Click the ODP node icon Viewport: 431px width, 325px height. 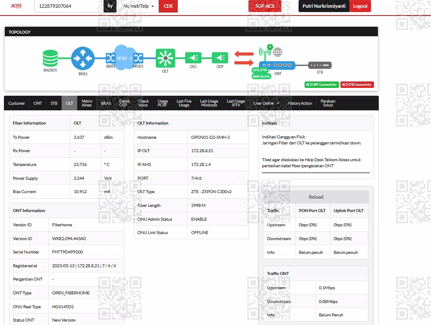(x=220, y=58)
